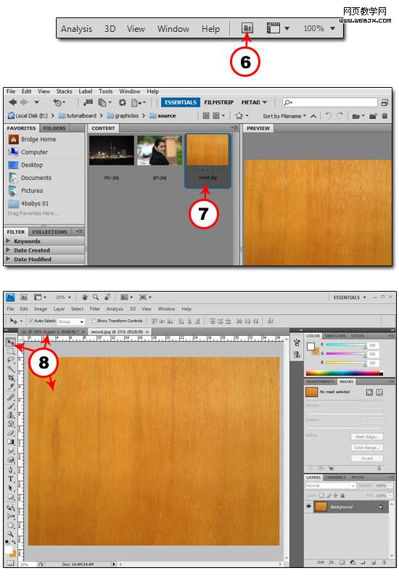Open Filter menu in Photoshop window
399x576 pixels.
point(95,309)
